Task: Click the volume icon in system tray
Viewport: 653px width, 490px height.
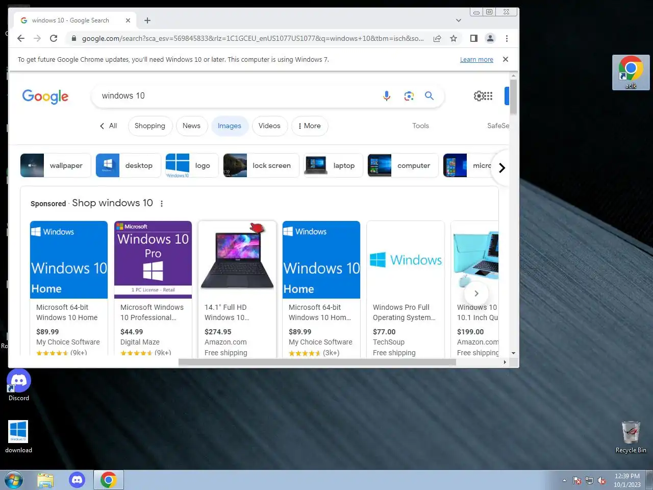Action: (601, 480)
